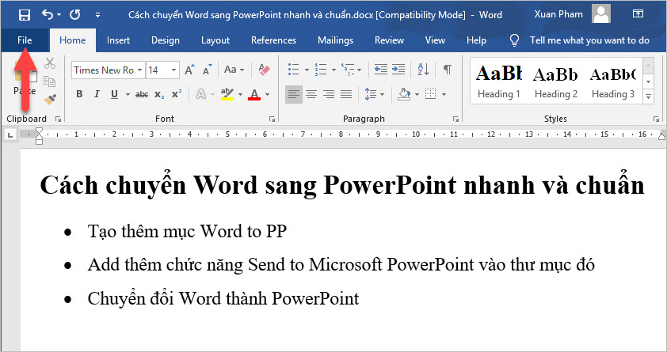Decrease the paragraph indent
Image resolution: width=667 pixels, height=352 pixels.
click(x=381, y=70)
